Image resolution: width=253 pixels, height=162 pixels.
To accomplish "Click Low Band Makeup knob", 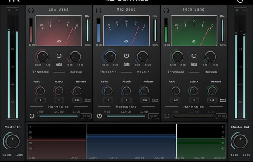I will [75, 57].
